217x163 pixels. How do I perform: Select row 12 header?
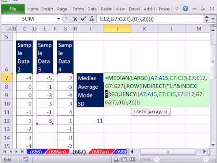(x=7, y=120)
